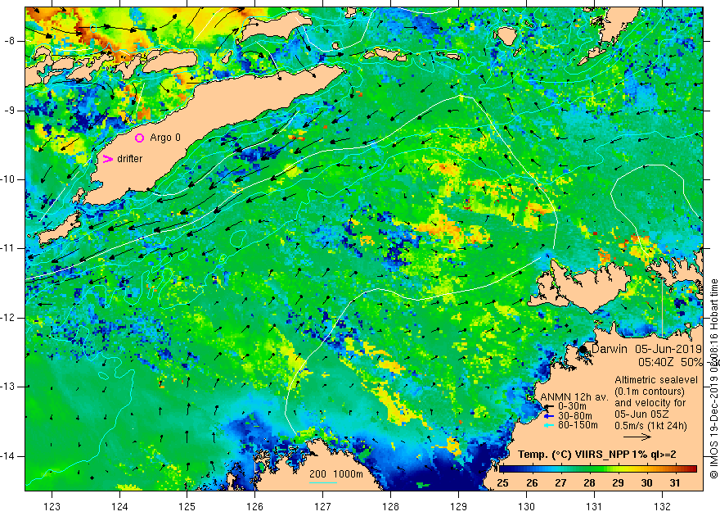Click the '05:40Z 50%' time text
This screenshot has width=720, height=516.
[670, 362]
